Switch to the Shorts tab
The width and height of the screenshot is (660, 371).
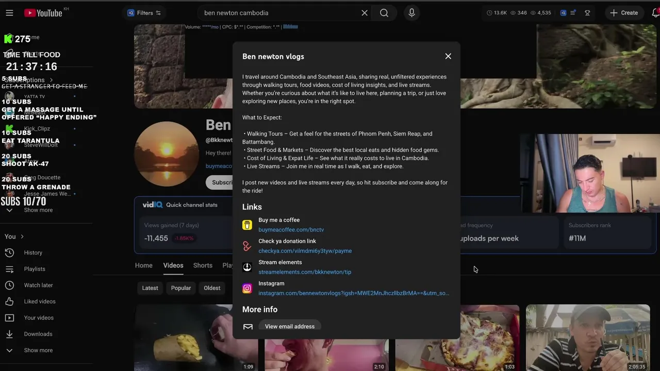click(203, 265)
